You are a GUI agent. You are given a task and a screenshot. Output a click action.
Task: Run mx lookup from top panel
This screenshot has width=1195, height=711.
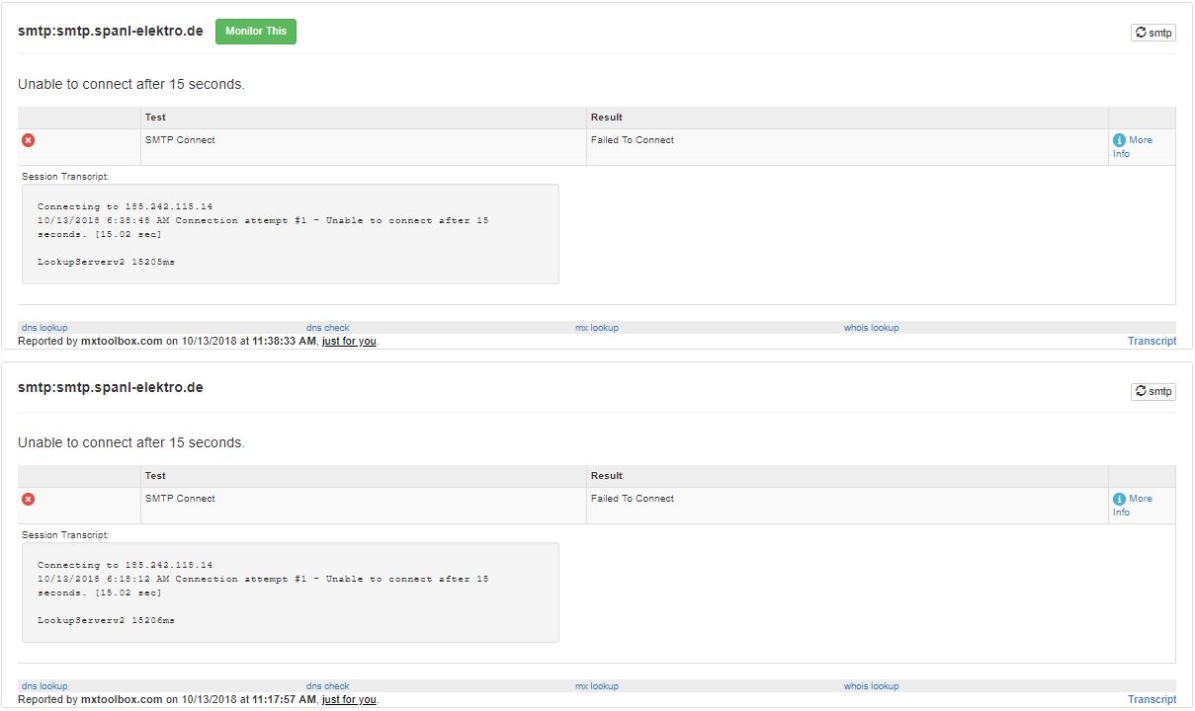click(596, 328)
